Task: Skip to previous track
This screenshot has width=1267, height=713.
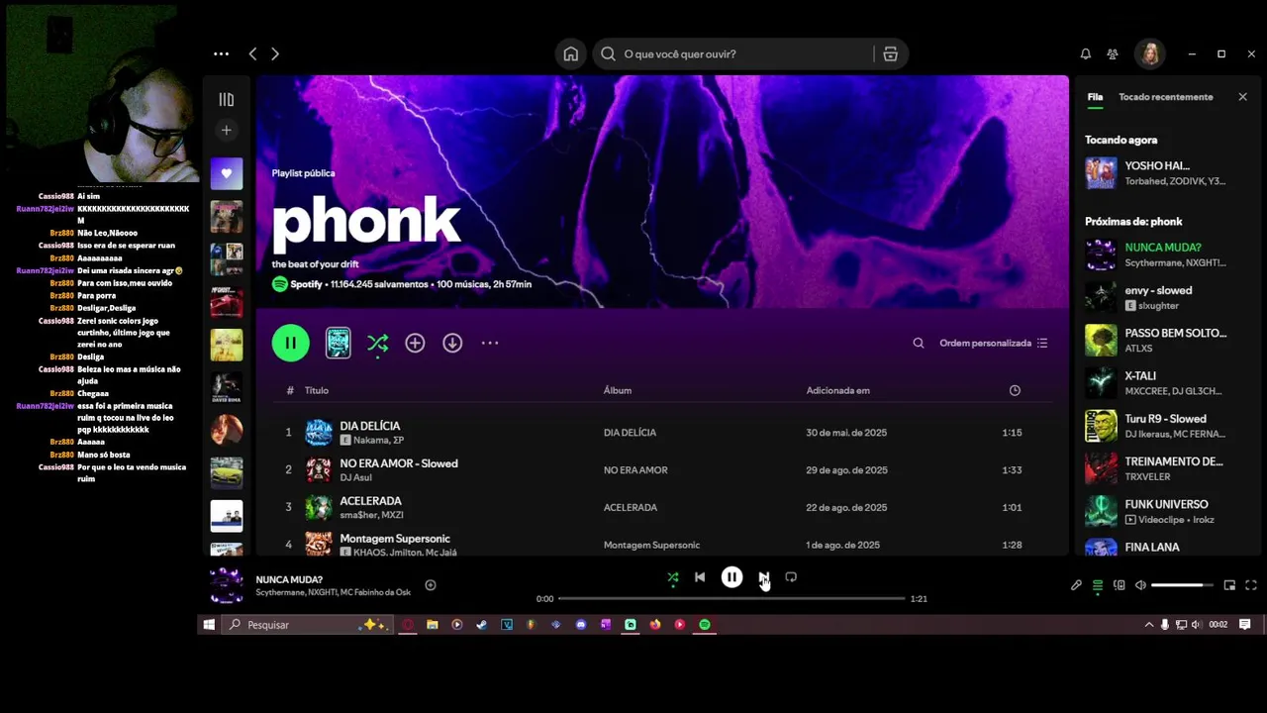Action: point(700,577)
